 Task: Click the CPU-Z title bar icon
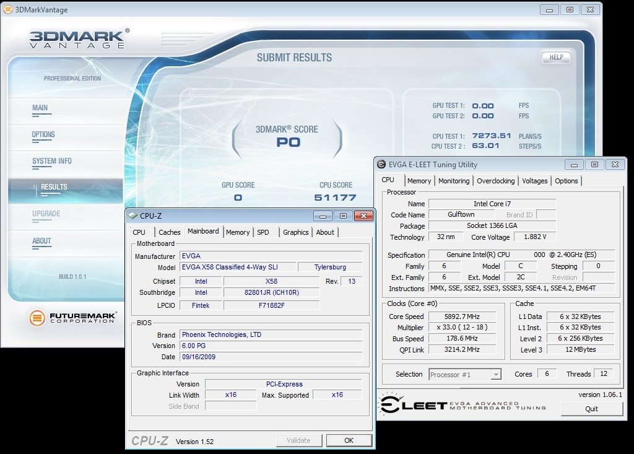tap(132, 216)
